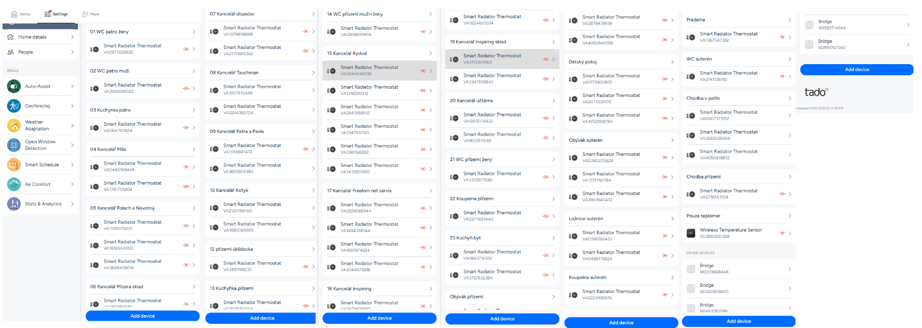The height and width of the screenshot is (328, 922).
Task: Click thermostat icon for device VA3227615488
Action: 214,90
